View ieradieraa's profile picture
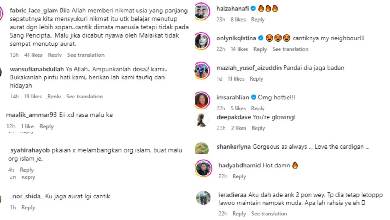The width and height of the screenshot is (390, 220). pos(204,198)
